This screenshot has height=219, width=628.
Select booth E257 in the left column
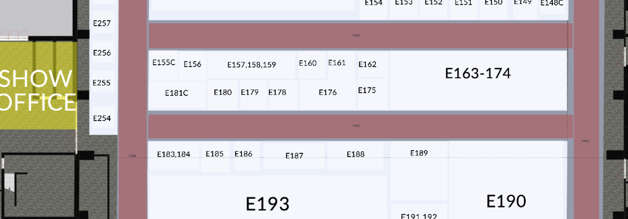coord(102,23)
